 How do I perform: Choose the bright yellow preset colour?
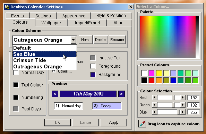point(159,73)
